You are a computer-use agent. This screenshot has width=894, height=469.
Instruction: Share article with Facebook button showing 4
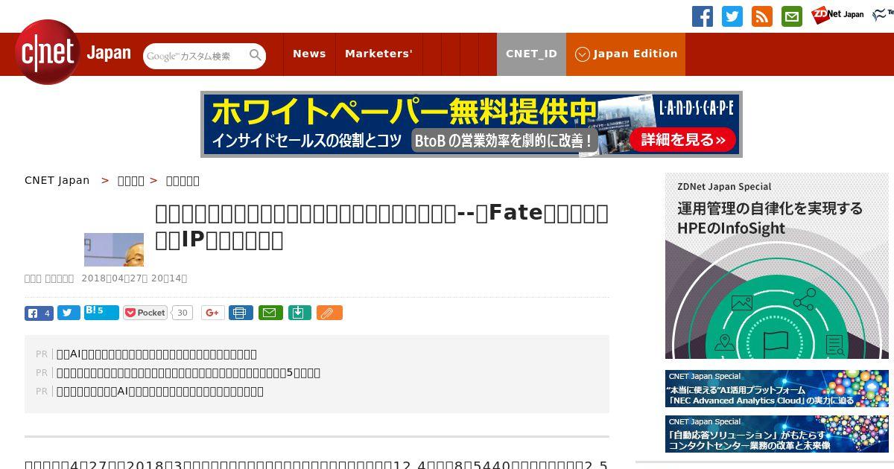[x=39, y=313]
